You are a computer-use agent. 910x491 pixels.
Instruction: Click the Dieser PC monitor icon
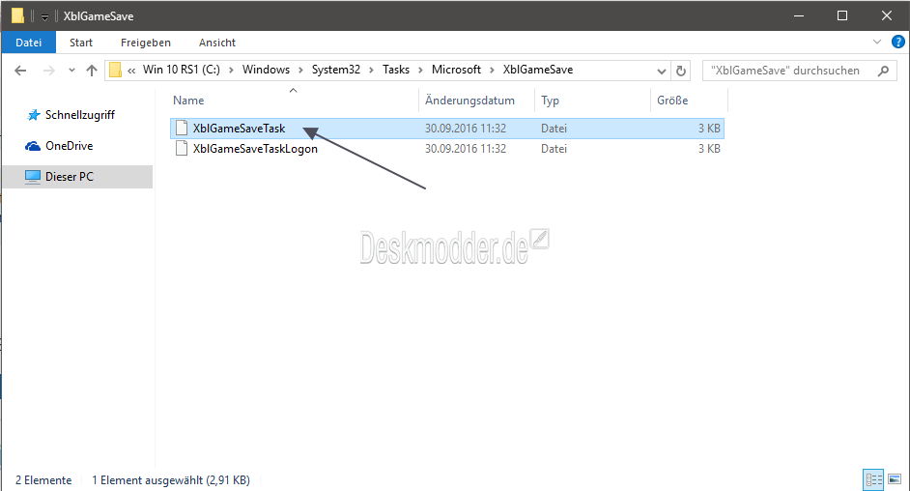33,177
